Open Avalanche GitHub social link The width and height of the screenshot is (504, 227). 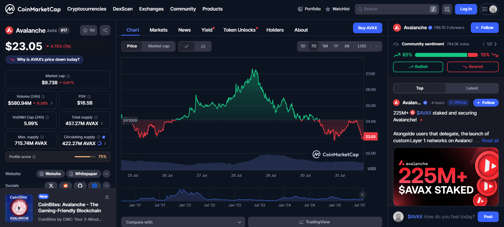point(80,185)
